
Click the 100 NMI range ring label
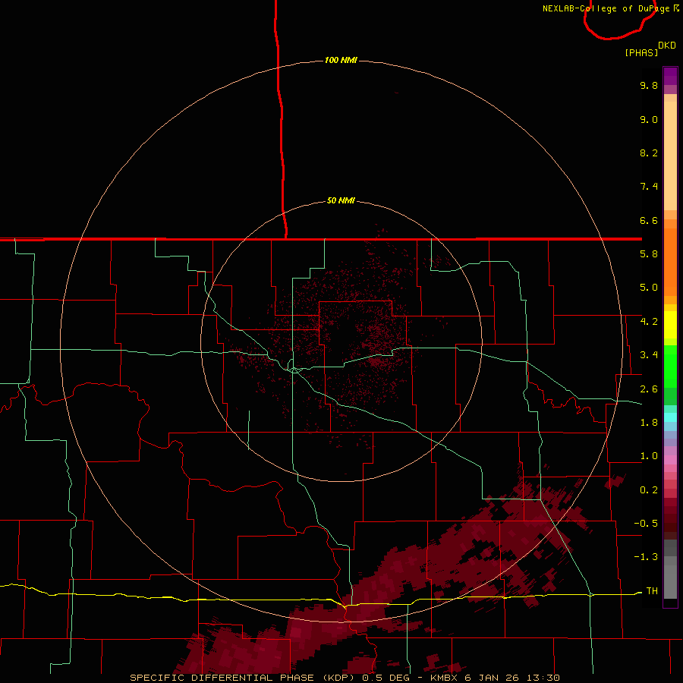[x=341, y=60]
